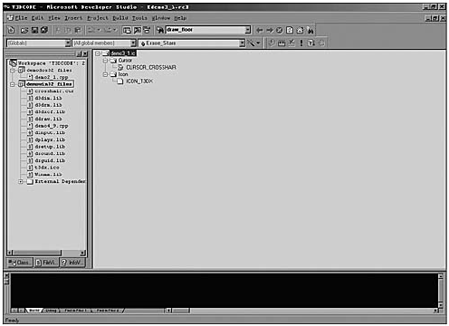Image resolution: width=449 pixels, height=326 pixels.
Task: Collapse the Cursor folder in resource tree
Action: coord(105,61)
